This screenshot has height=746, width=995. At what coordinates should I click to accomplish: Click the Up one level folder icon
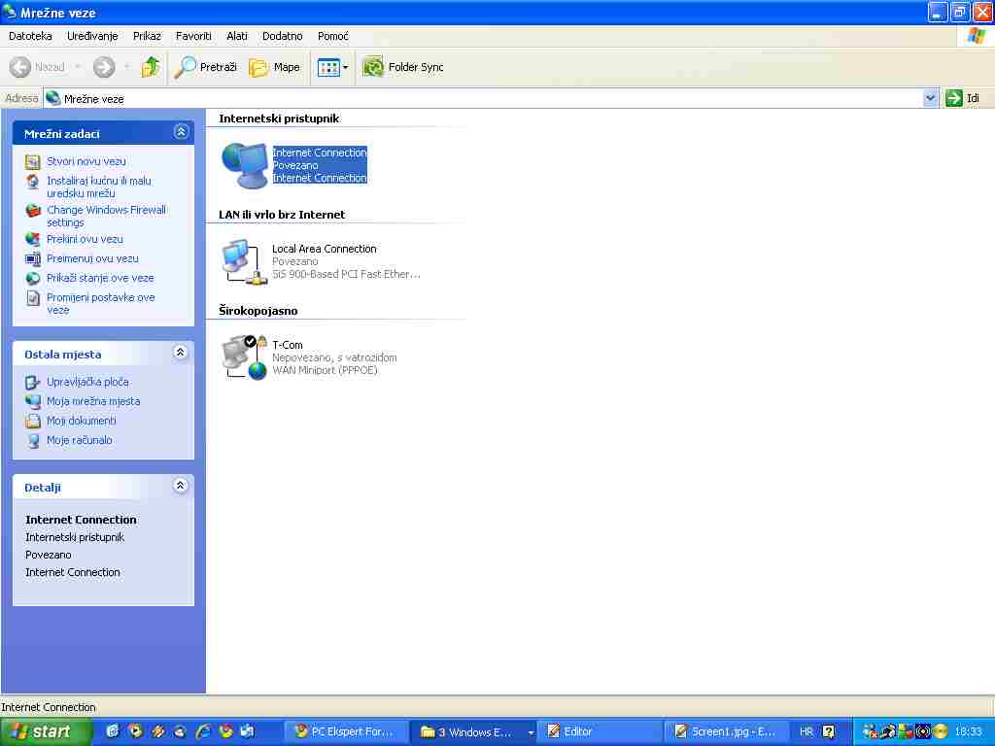150,67
